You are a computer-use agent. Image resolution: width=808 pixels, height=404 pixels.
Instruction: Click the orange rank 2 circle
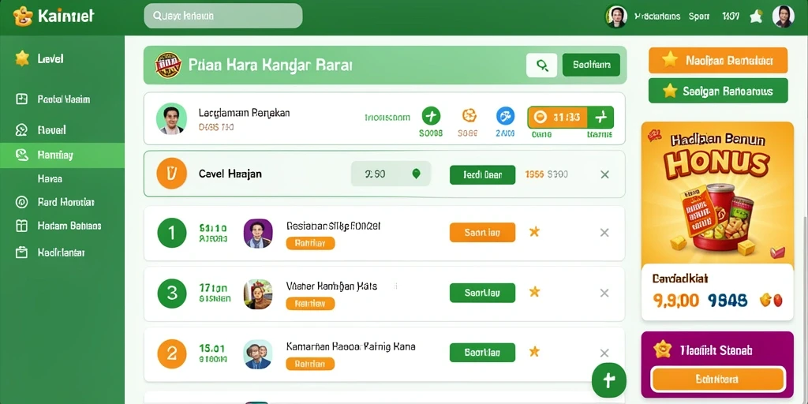(171, 353)
